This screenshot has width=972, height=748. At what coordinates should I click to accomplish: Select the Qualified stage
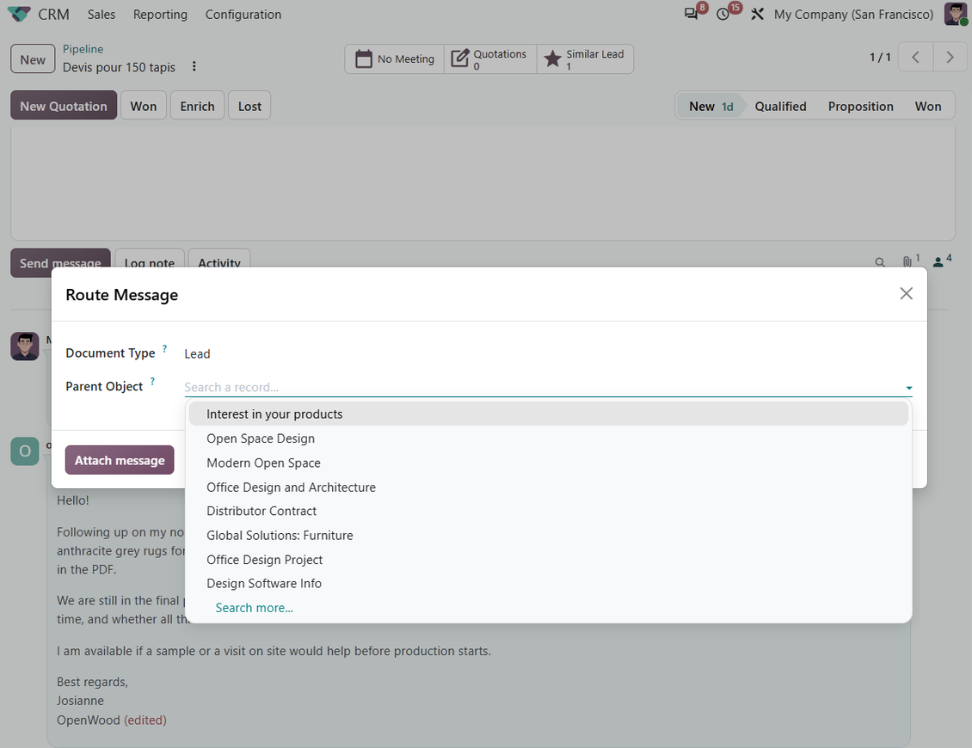780,106
